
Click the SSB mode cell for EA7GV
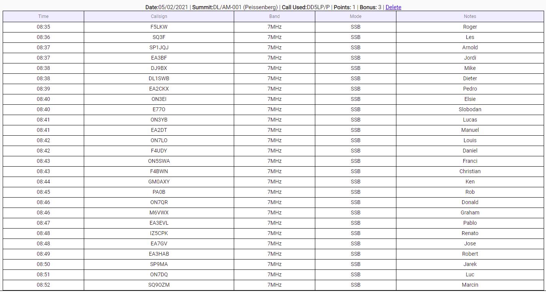[355, 244]
